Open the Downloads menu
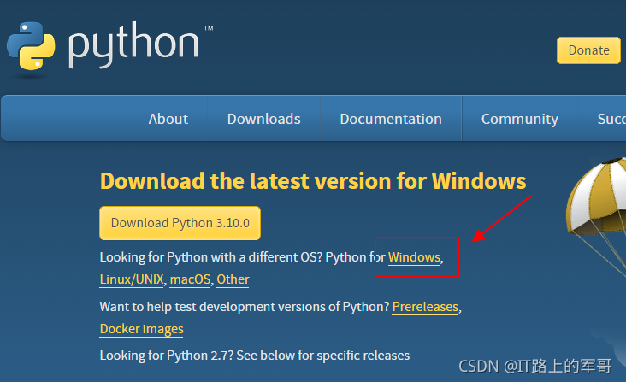Viewport: 626px width, 382px height. pos(264,119)
